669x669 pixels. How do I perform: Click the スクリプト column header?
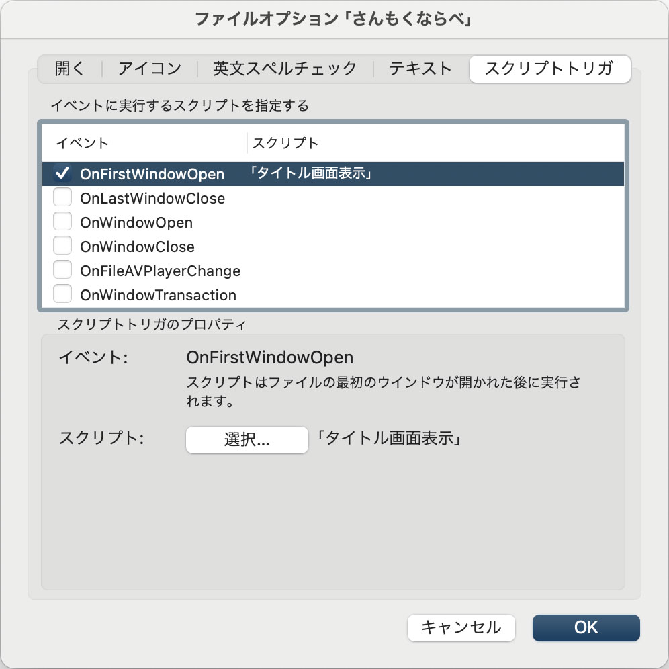click(x=285, y=143)
